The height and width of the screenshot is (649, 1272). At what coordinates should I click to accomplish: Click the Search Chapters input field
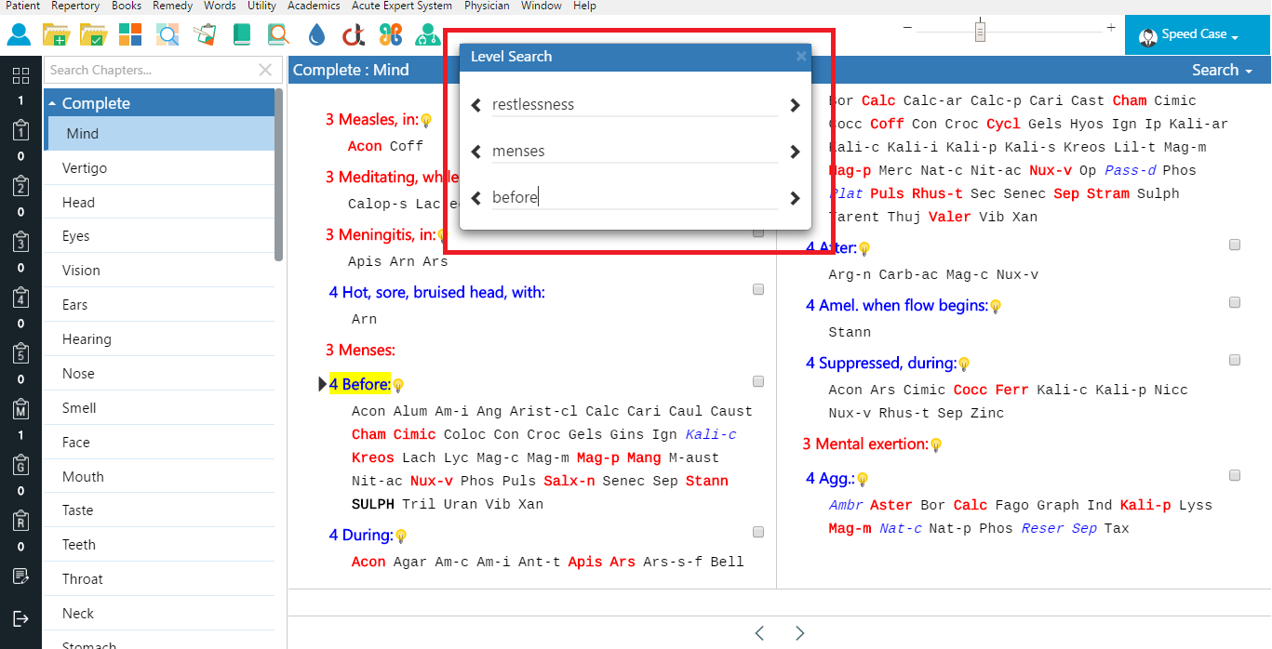(x=151, y=70)
